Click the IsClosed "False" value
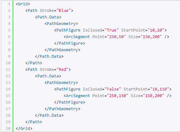Viewport: 180px width, 132px height. point(113,89)
